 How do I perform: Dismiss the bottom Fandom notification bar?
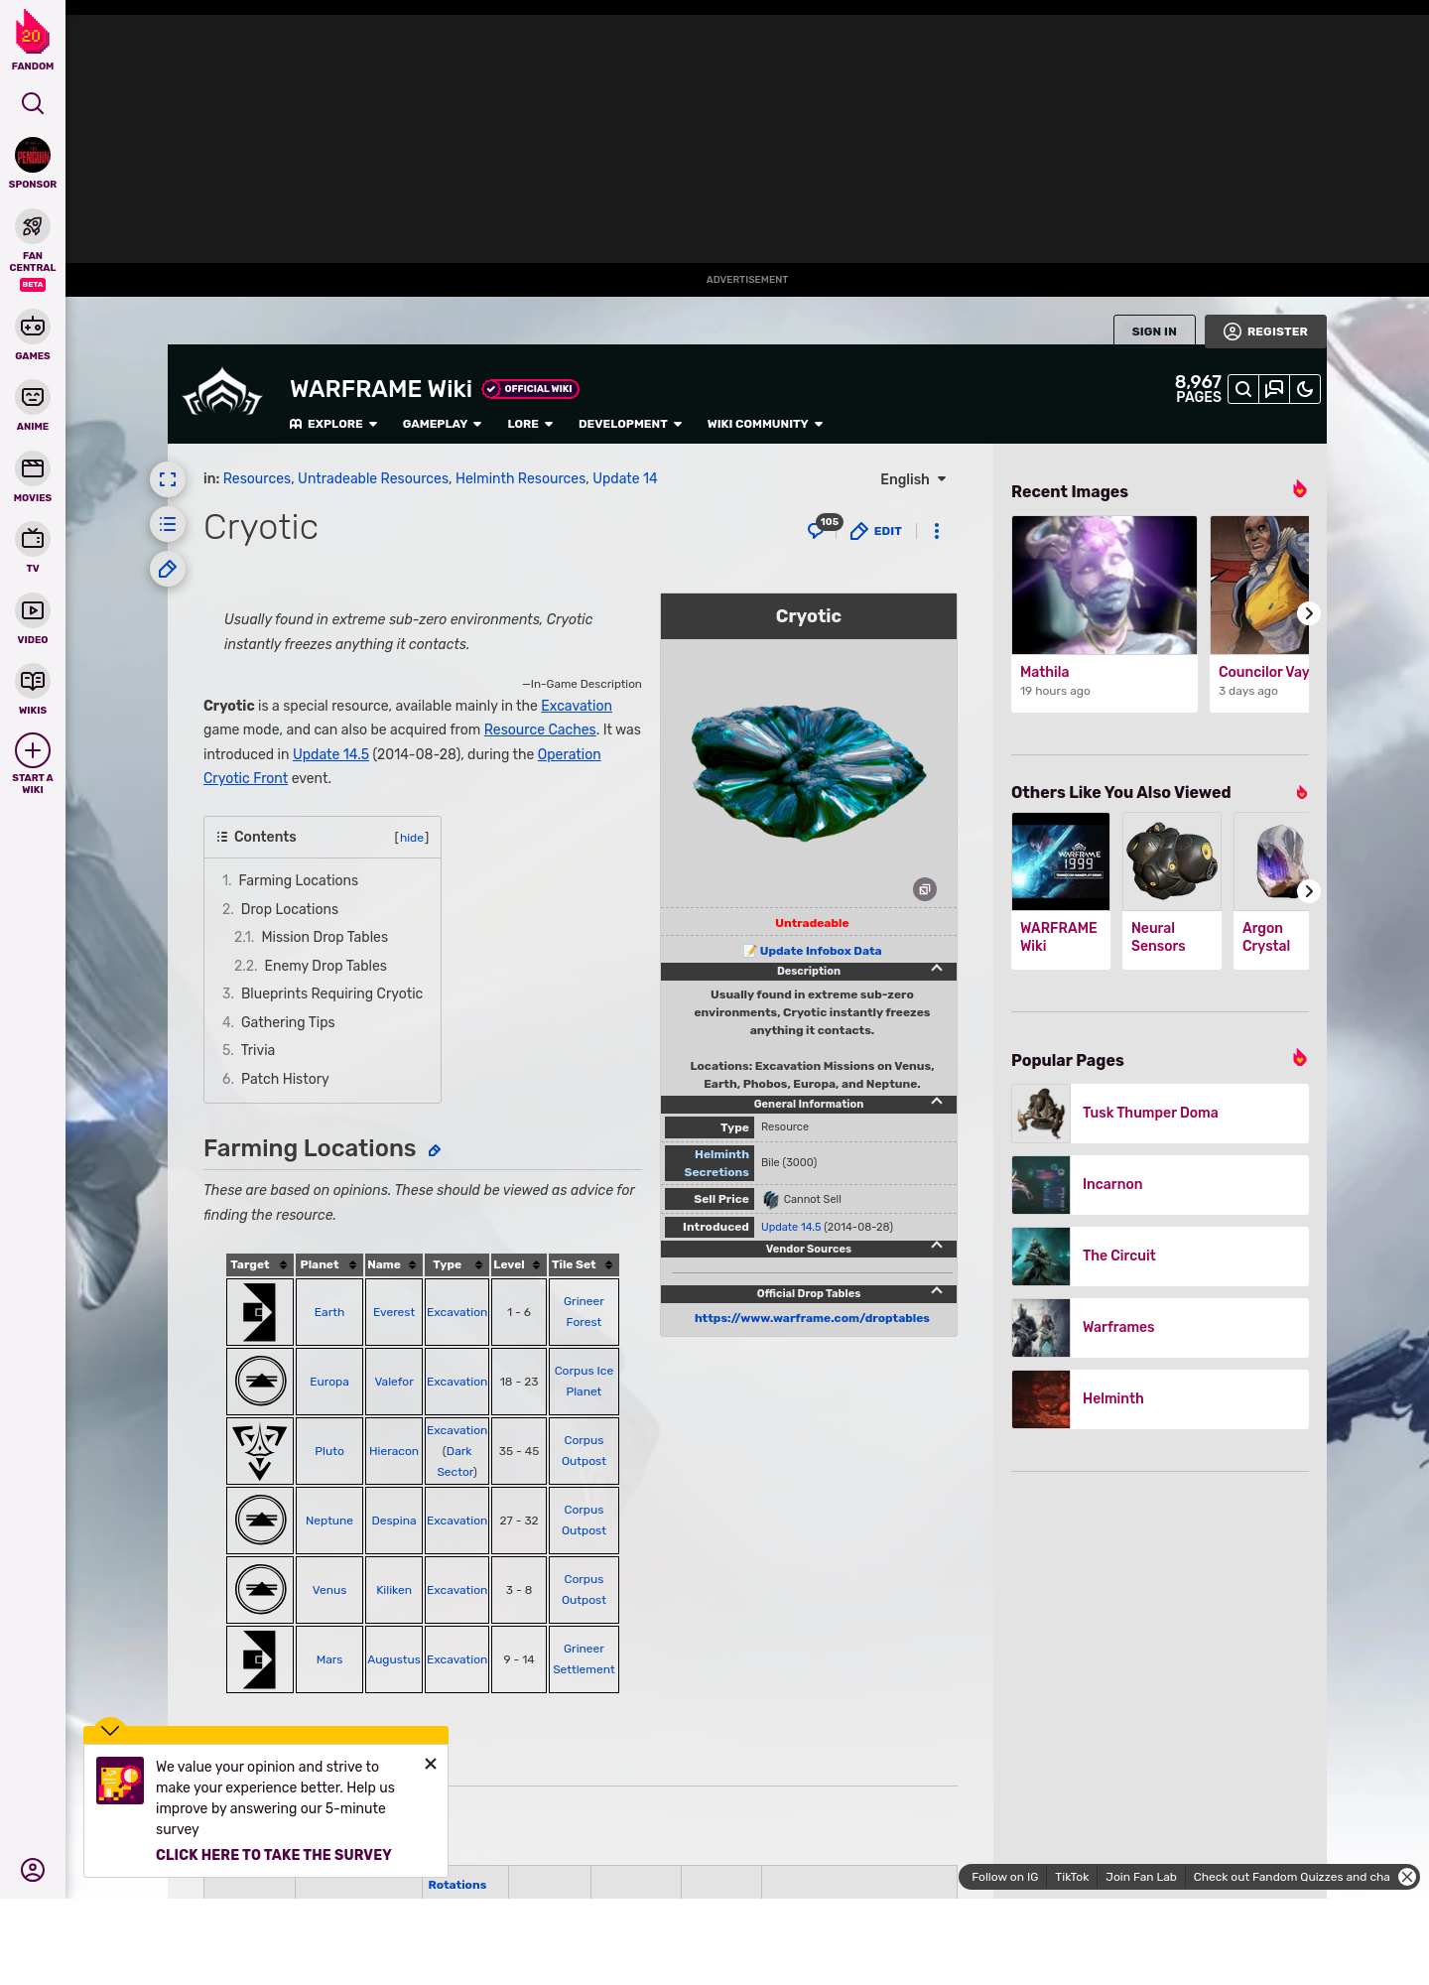pos(1407,1877)
